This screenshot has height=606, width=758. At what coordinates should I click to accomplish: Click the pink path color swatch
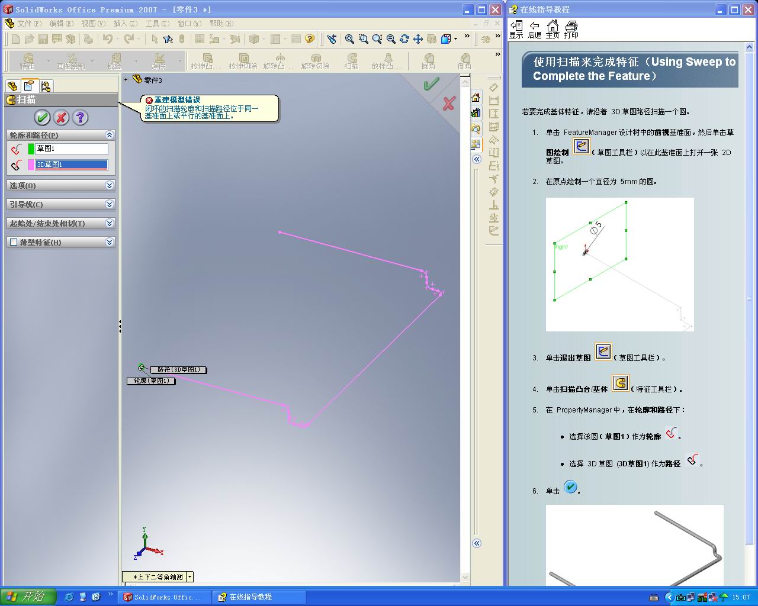pyautogui.click(x=31, y=165)
